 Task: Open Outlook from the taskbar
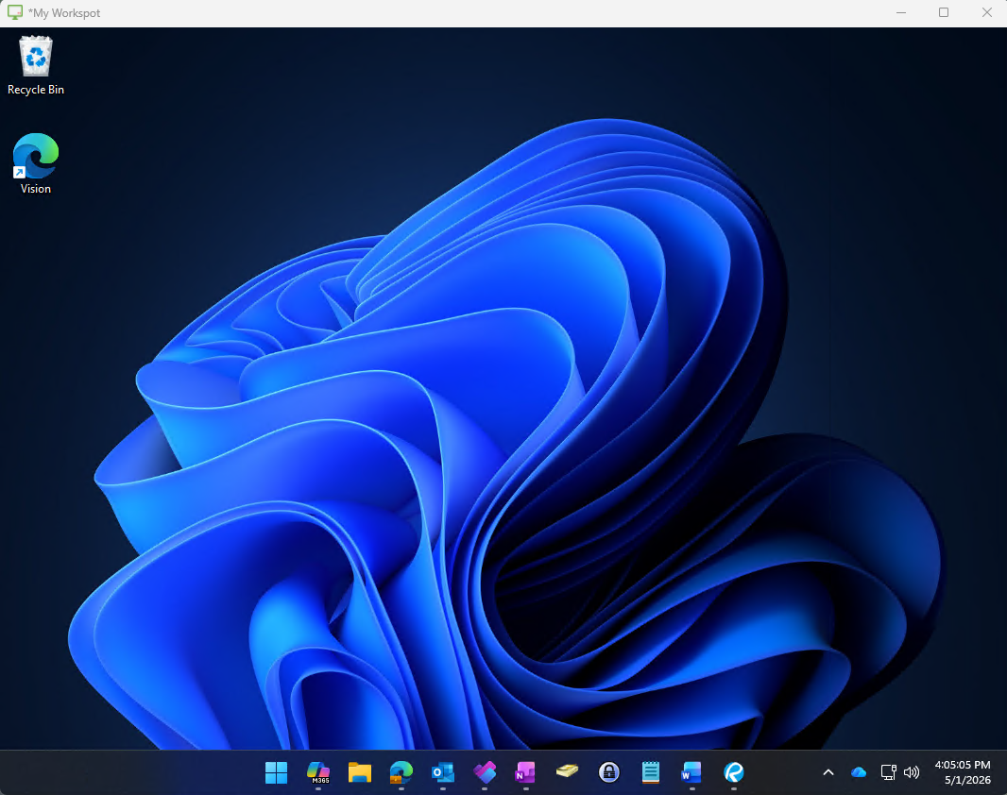pyautogui.click(x=443, y=772)
